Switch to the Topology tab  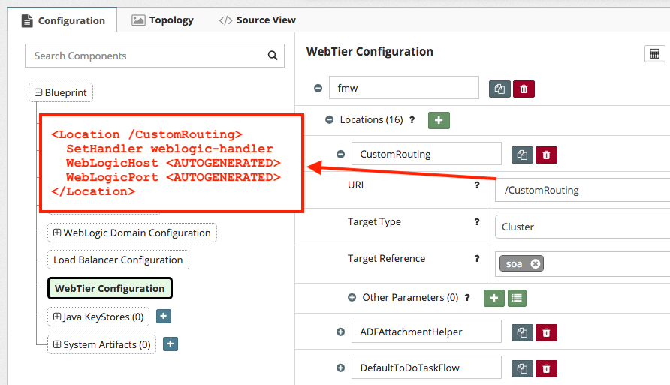[x=163, y=20]
